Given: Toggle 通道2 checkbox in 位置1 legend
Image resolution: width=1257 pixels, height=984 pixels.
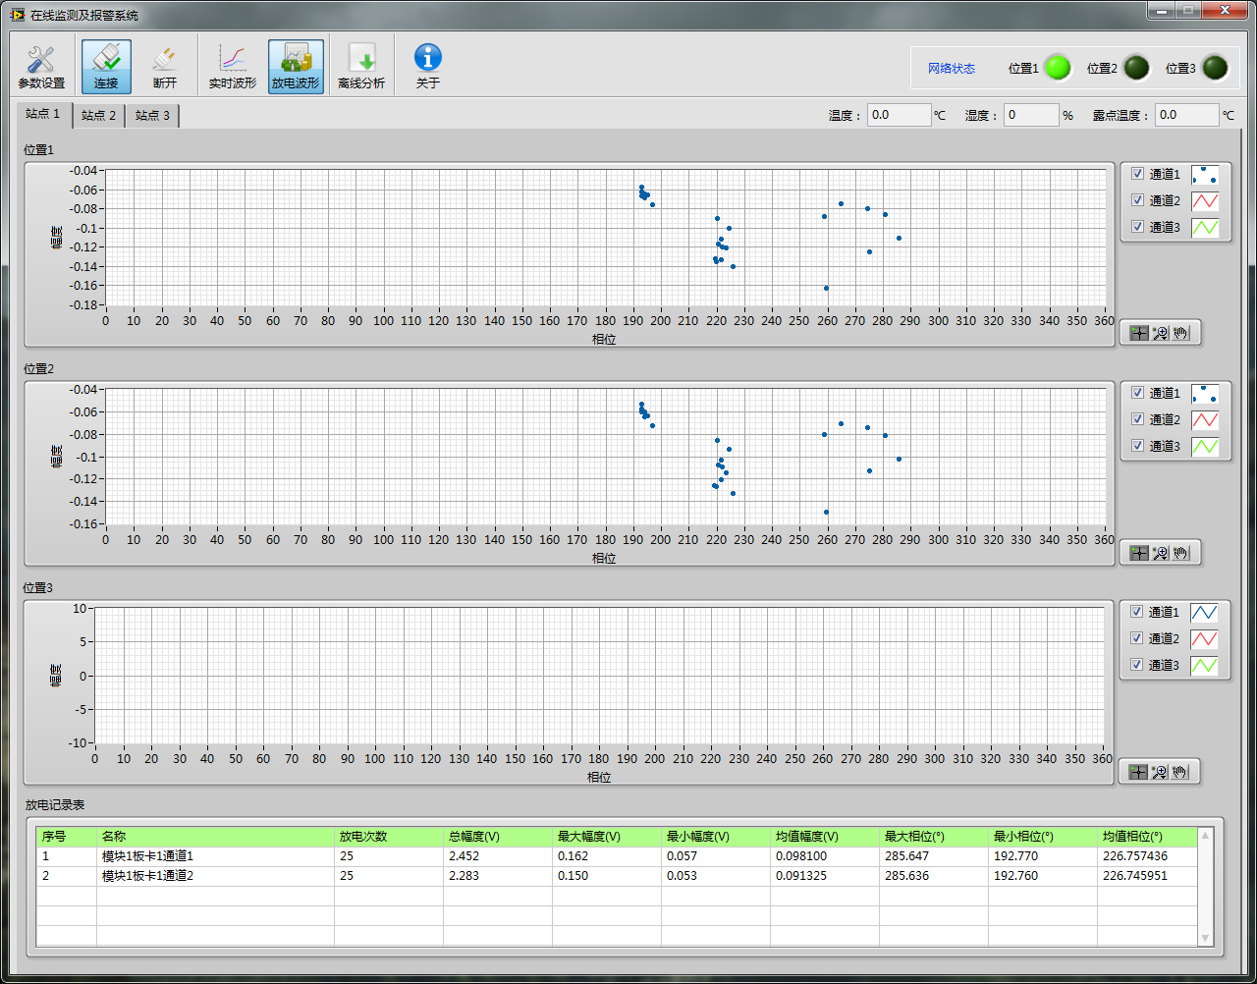Looking at the screenshot, I should pos(1137,200).
